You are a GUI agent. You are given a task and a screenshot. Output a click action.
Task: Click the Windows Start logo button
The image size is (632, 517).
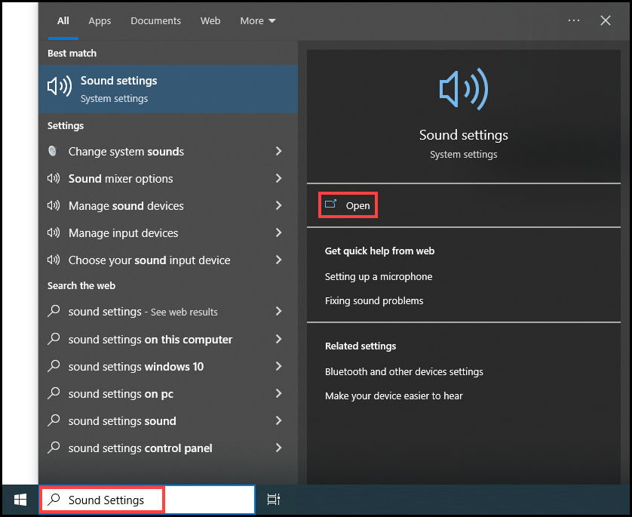(20, 500)
